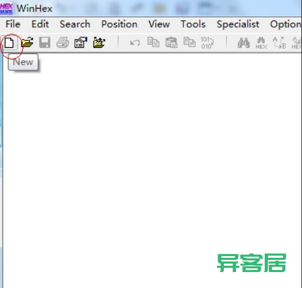Viewport: 302px width, 288px height.
Task: Click the Modify Data 101/010 icon
Action: click(207, 42)
